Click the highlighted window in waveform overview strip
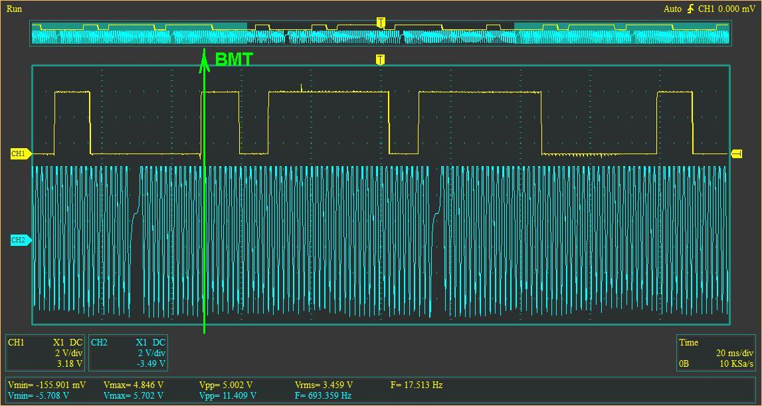 tap(381, 33)
